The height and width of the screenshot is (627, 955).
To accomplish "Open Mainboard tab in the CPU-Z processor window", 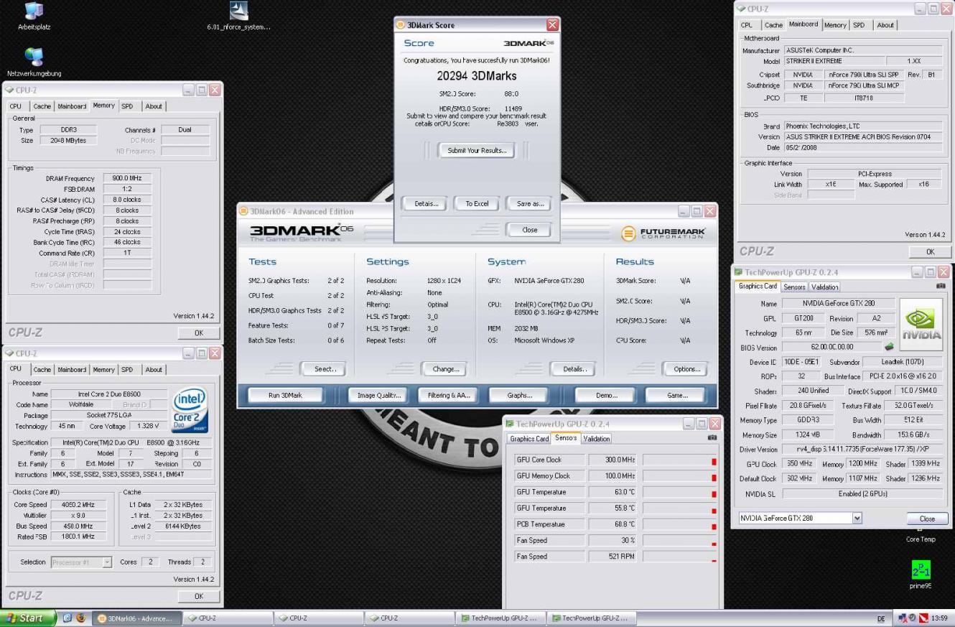I will (x=72, y=369).
